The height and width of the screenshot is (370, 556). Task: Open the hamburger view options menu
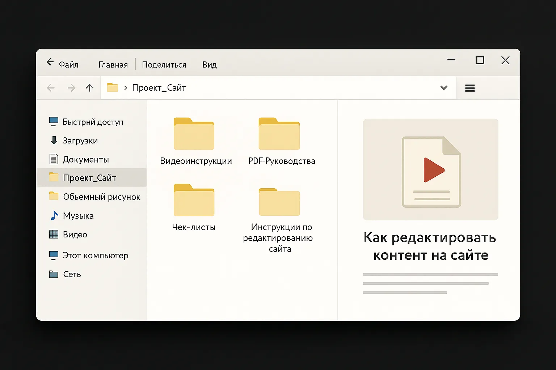pos(470,88)
